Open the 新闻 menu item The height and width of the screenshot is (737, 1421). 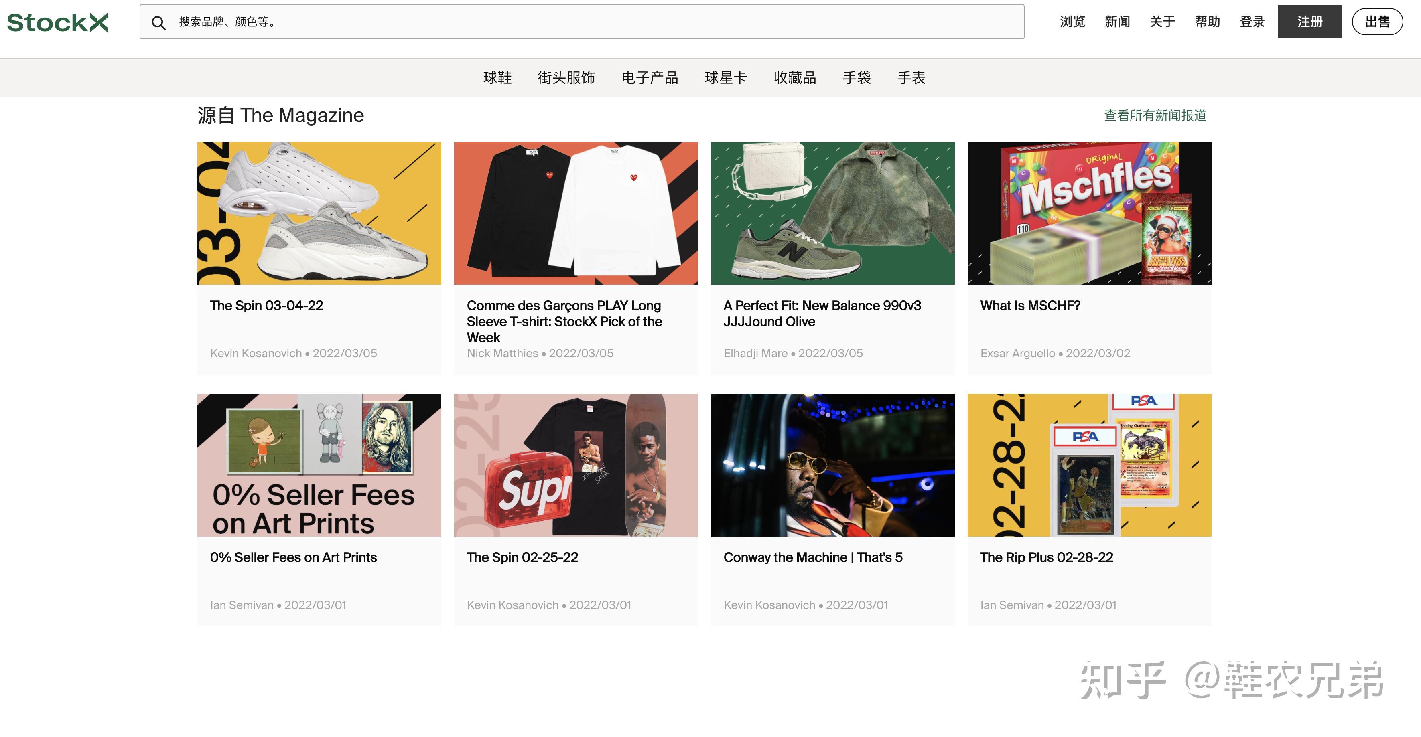pyautogui.click(x=1117, y=22)
